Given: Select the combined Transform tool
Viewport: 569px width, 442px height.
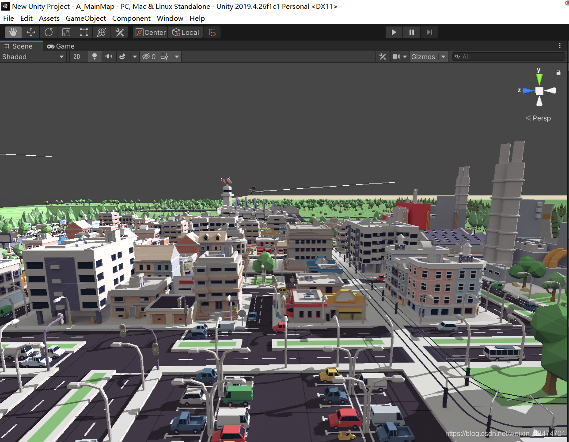Looking at the screenshot, I should [102, 32].
